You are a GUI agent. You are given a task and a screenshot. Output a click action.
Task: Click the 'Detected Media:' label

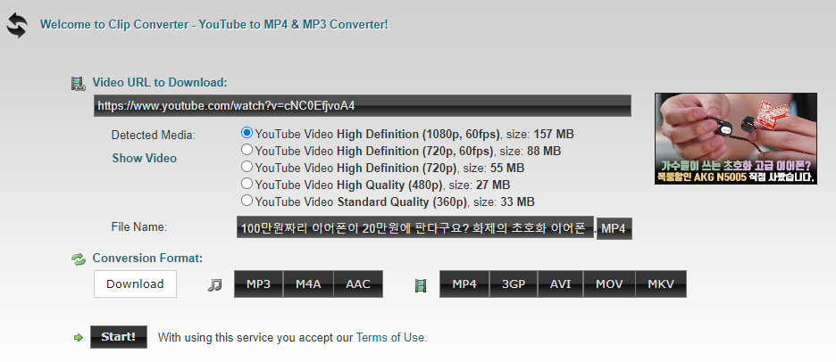click(x=154, y=136)
